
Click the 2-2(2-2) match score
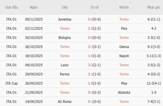(x=94, y=28)
